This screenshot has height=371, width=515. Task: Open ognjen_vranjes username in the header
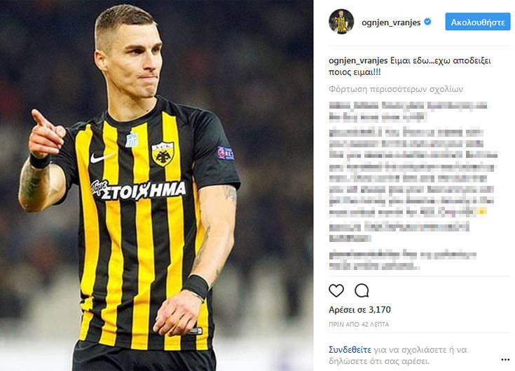click(391, 22)
